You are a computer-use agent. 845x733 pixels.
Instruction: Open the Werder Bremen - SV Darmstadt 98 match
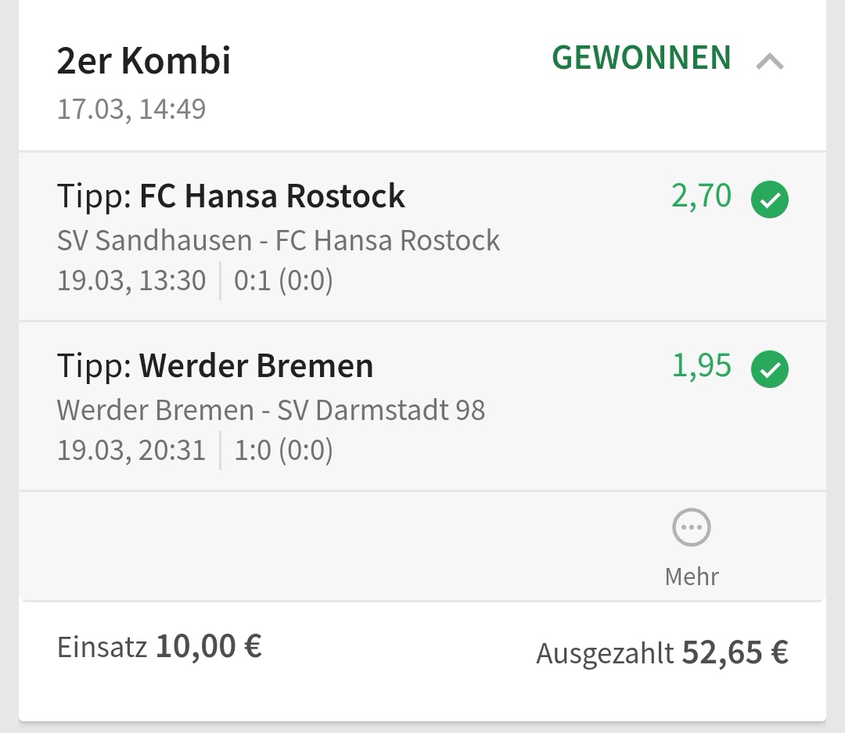271,410
